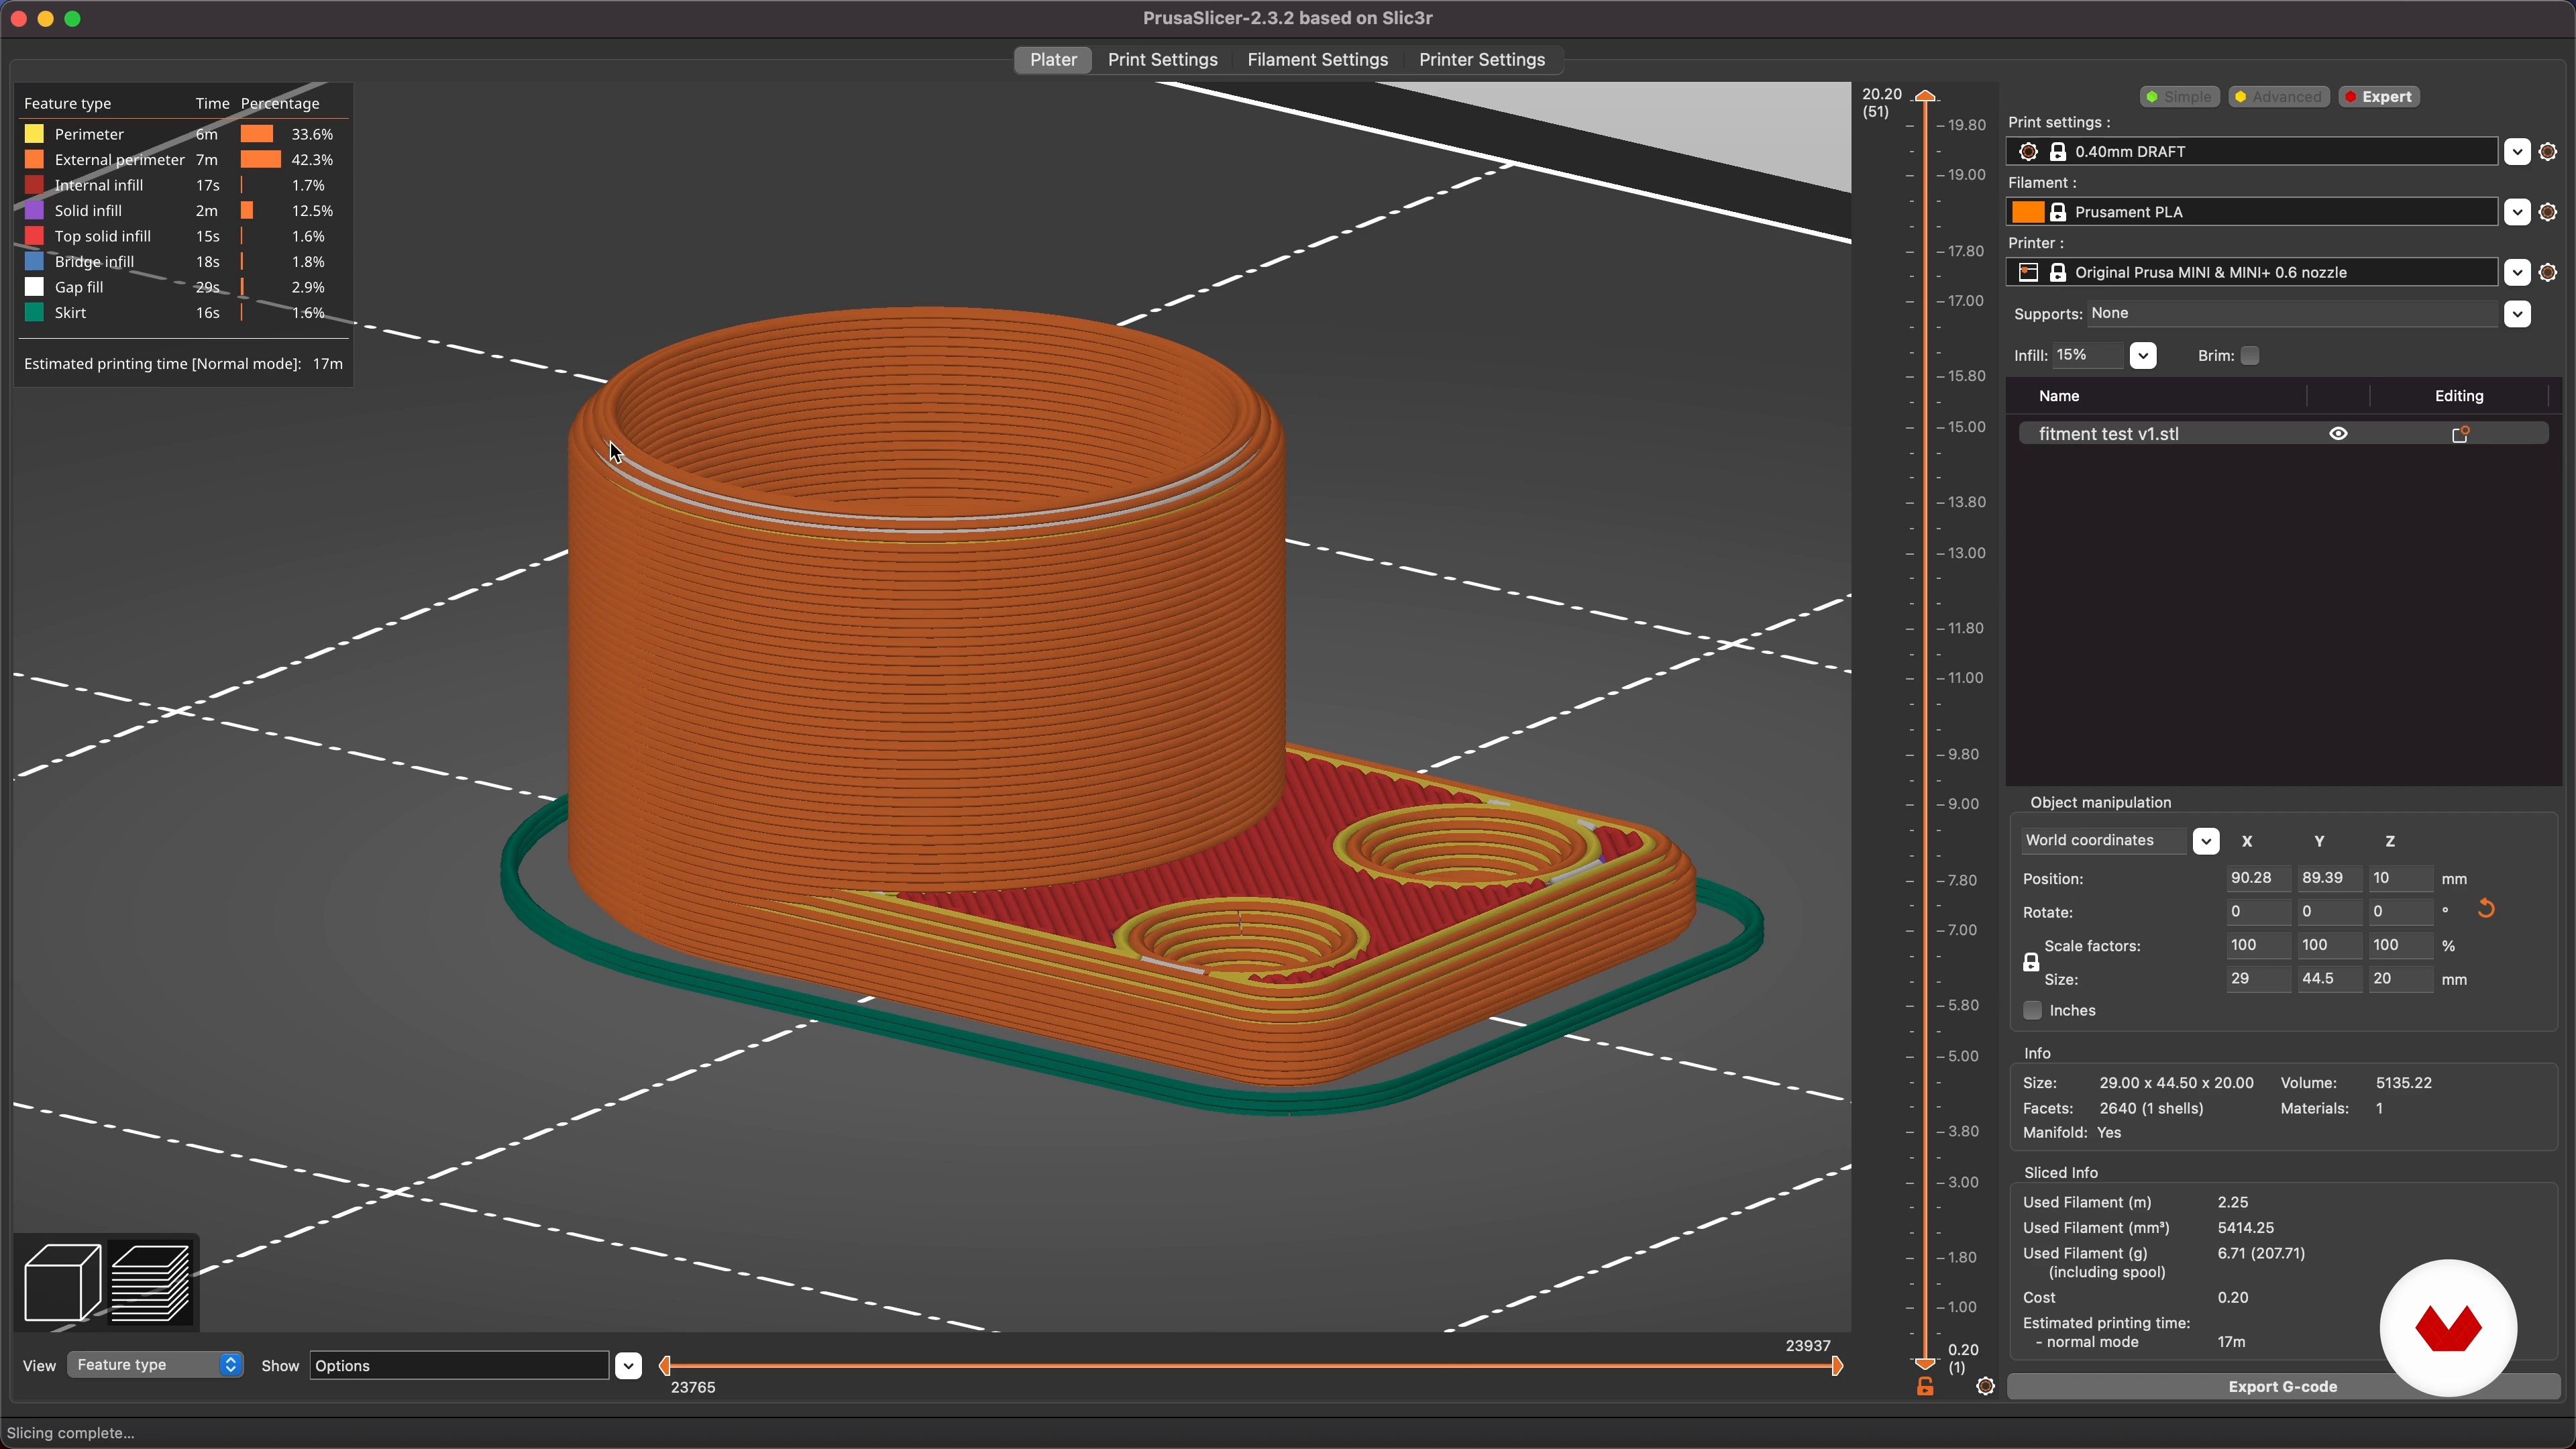Screen dimensions: 2576x1449
Task: Open the Infill percentage dropdown
Action: coord(2142,356)
